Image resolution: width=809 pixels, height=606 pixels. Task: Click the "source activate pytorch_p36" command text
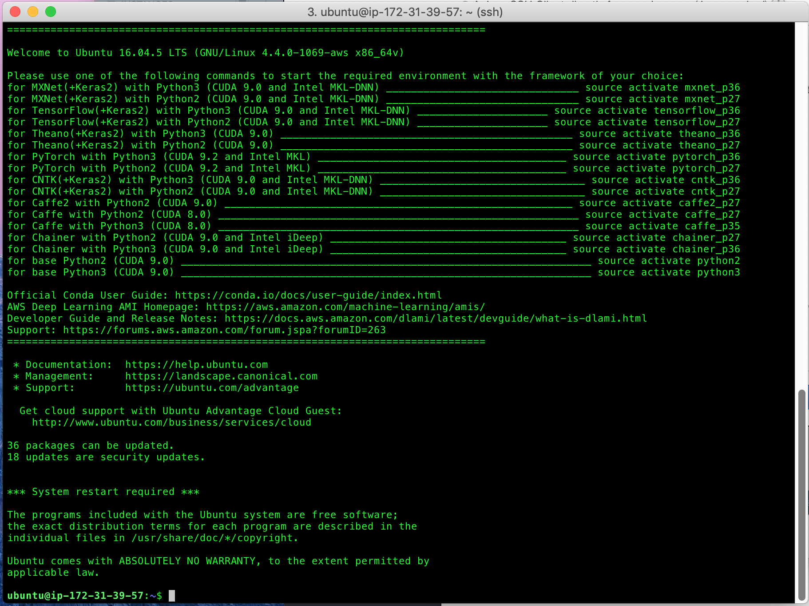(656, 157)
